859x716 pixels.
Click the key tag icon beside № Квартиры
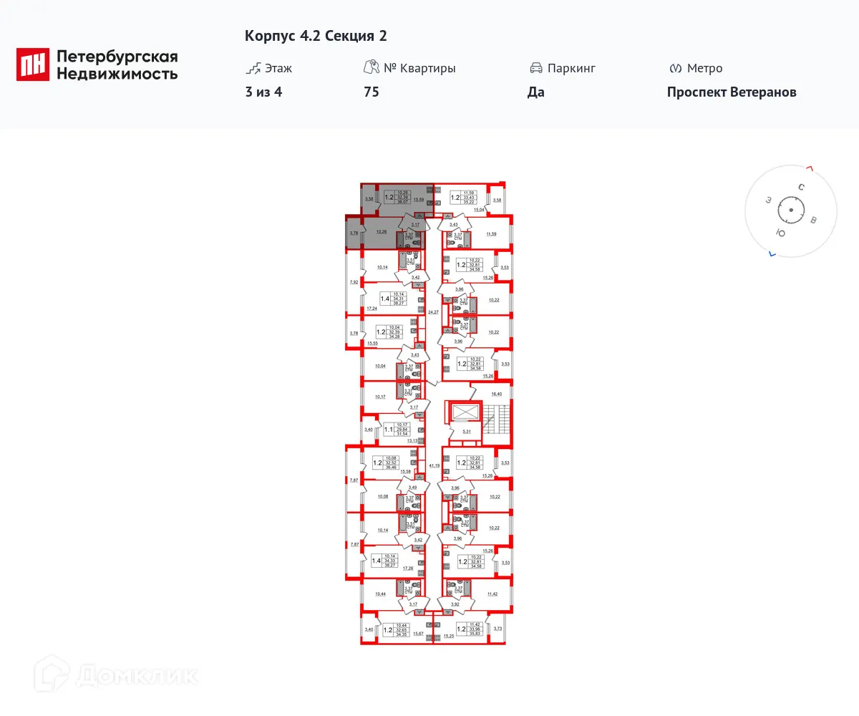tap(371, 68)
